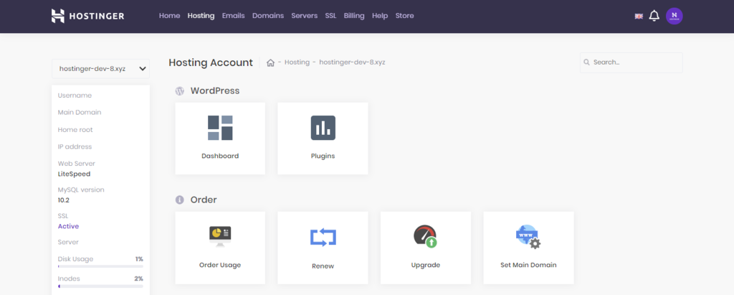Click the MySQL version 10.2 value

coord(64,200)
